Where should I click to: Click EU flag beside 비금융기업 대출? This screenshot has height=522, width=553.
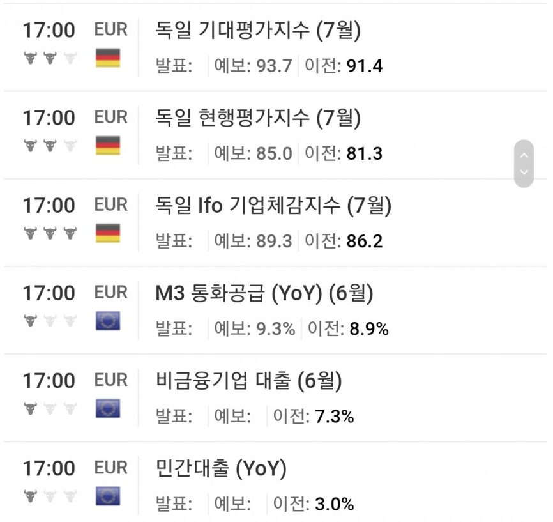108,408
